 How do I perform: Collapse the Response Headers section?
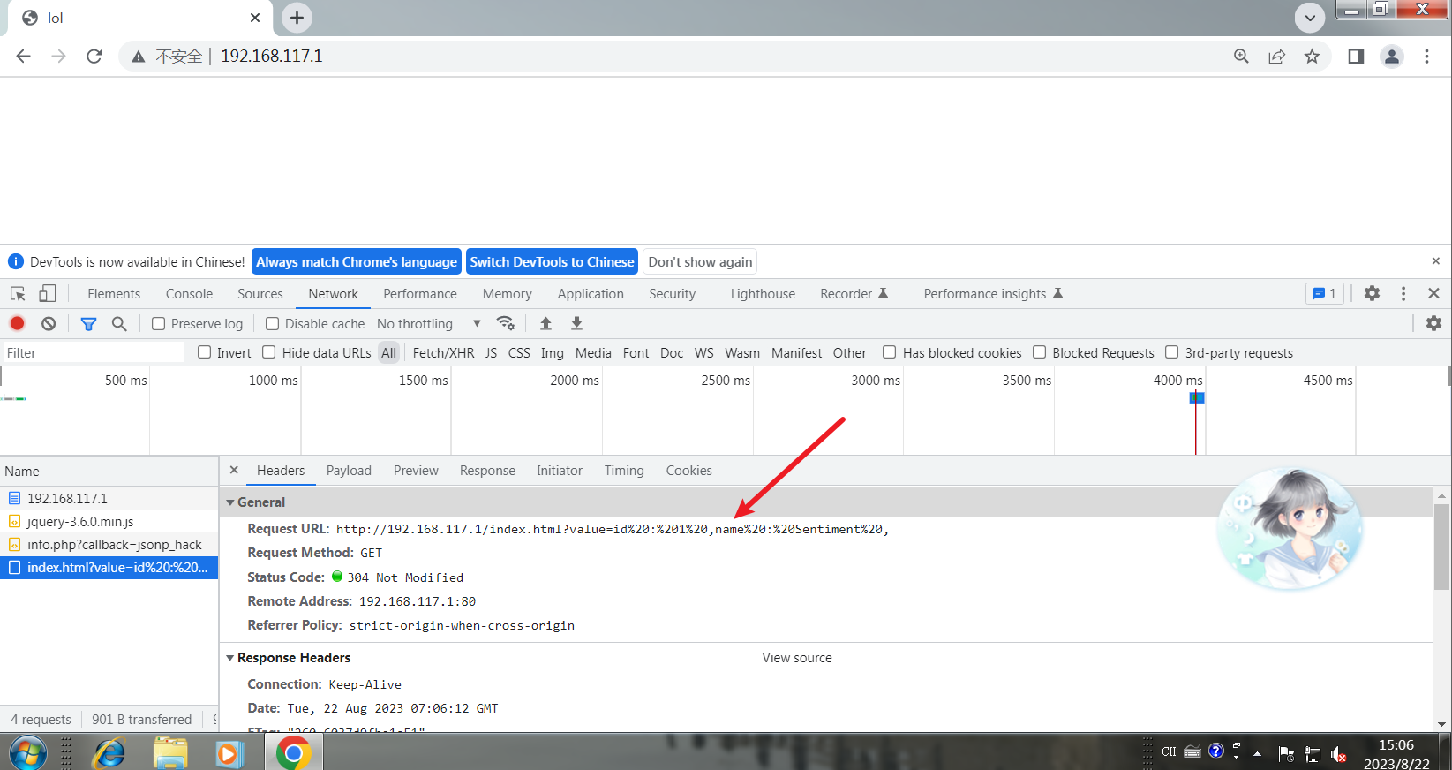[x=231, y=658]
